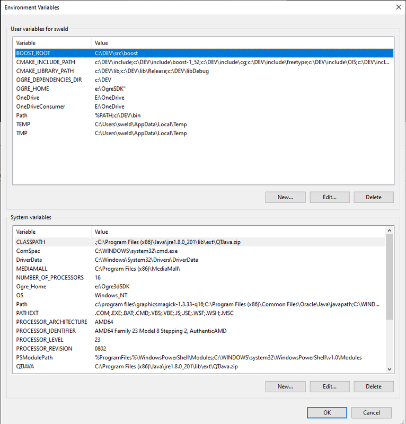
Task: Select the OGRE_DEPENDENCIES_DIR variable row
Action: (x=204, y=80)
